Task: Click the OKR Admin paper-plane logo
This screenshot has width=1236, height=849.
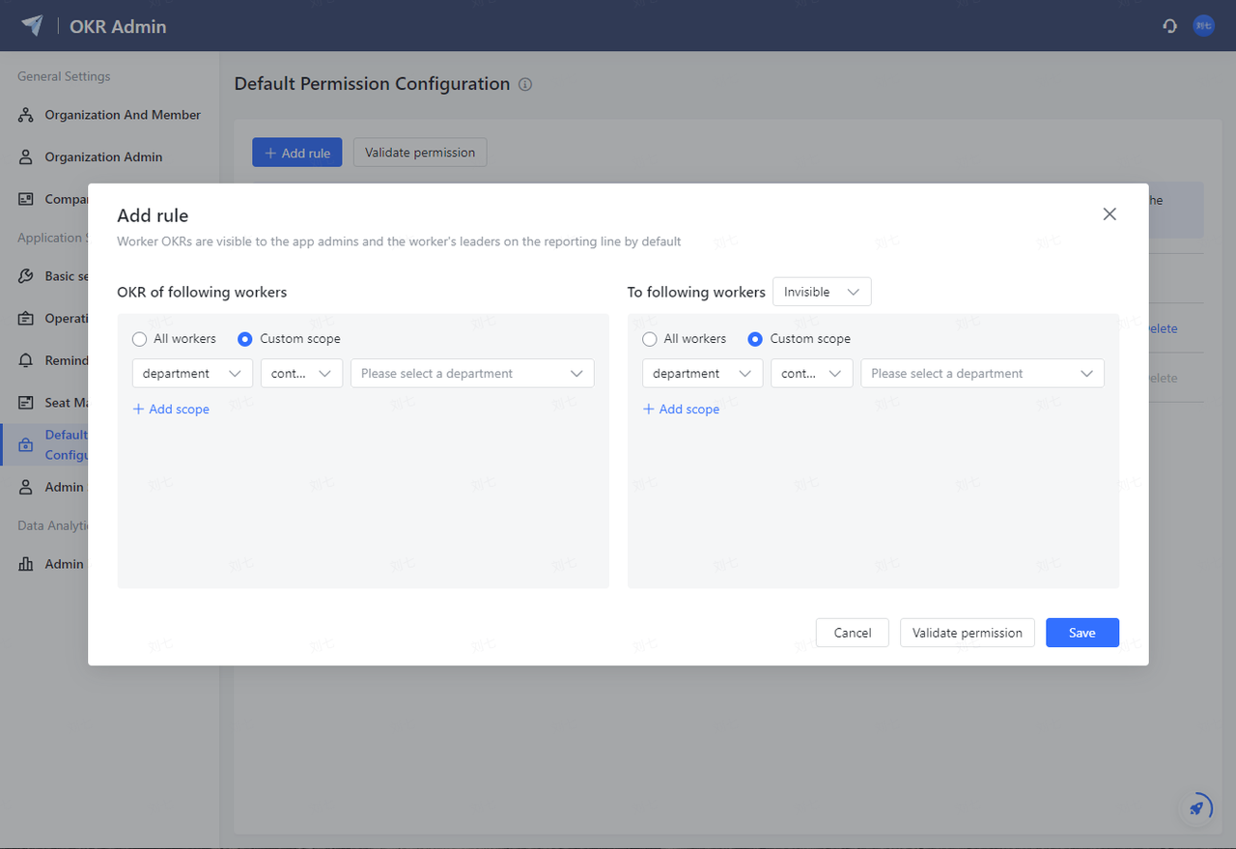Action: tap(33, 26)
